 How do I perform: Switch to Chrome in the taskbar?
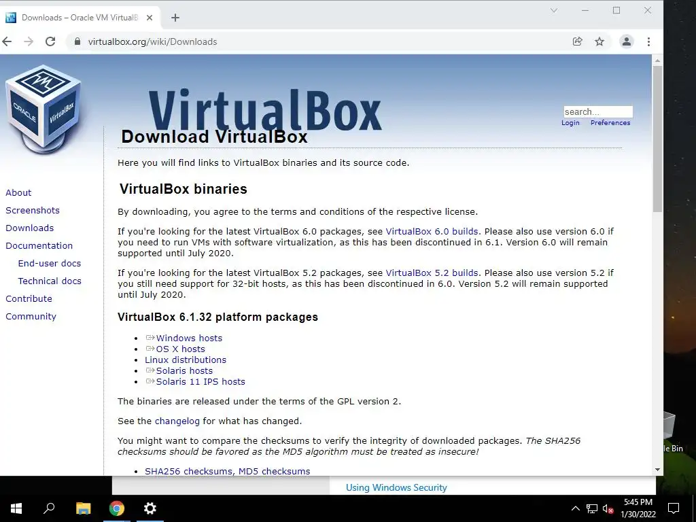coord(117,508)
